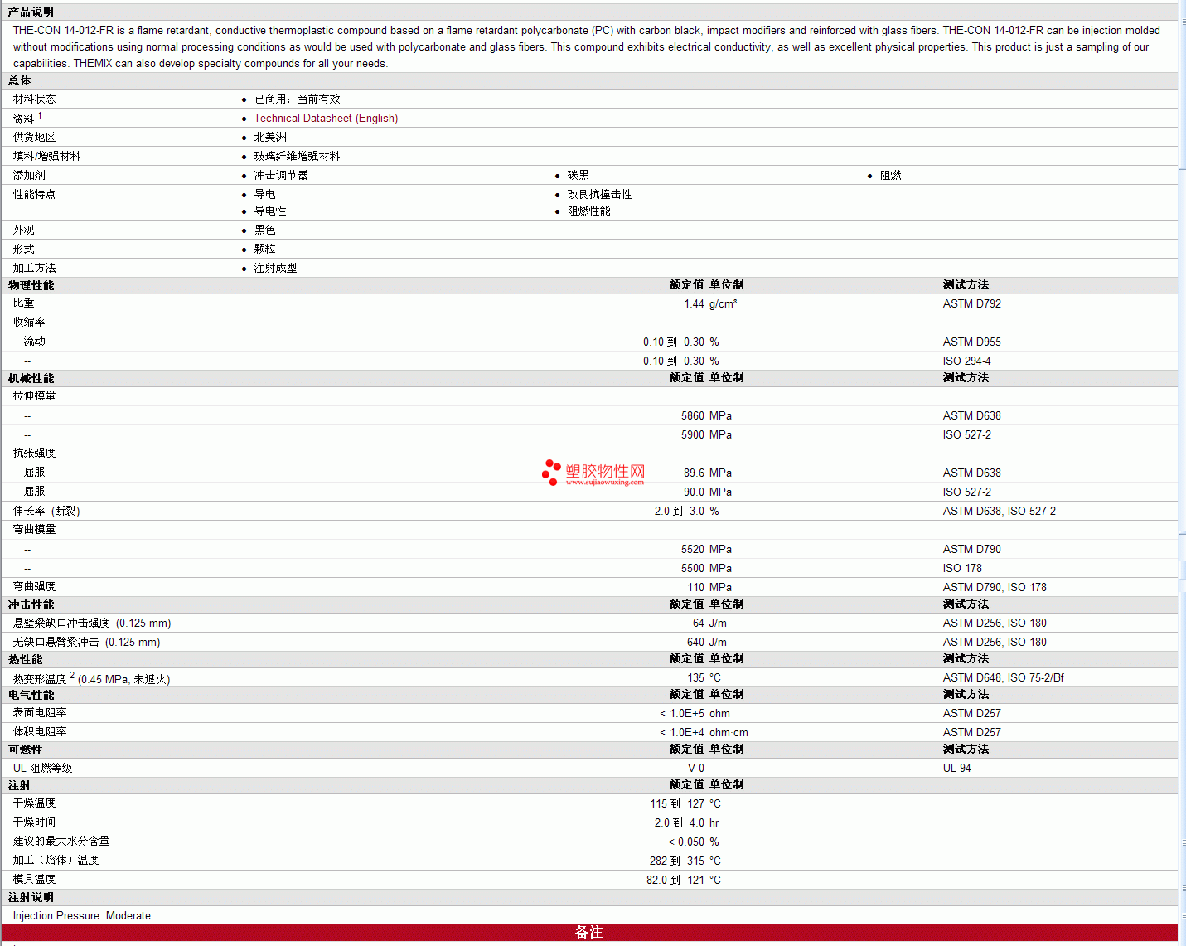Click the 弯曲强度 row label

pos(34,586)
